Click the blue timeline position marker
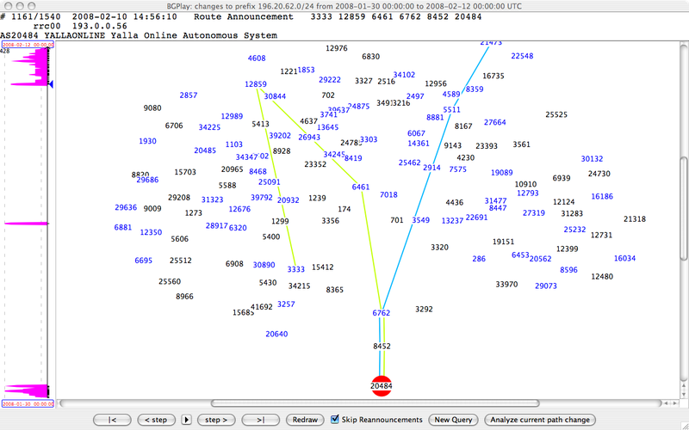 click(x=50, y=84)
